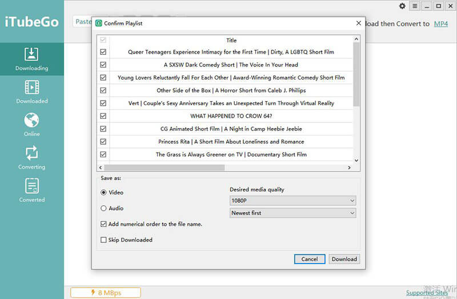
Task: Open settings gear icon in title bar
Action: (x=402, y=6)
